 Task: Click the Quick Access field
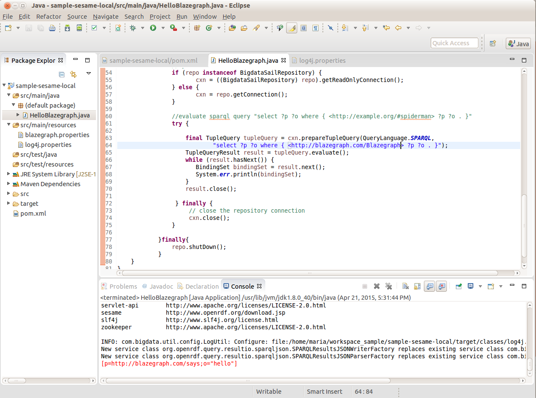coord(454,43)
